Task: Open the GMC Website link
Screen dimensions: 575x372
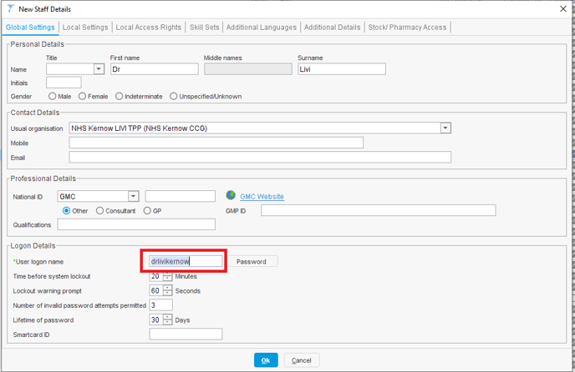Action: [x=262, y=197]
